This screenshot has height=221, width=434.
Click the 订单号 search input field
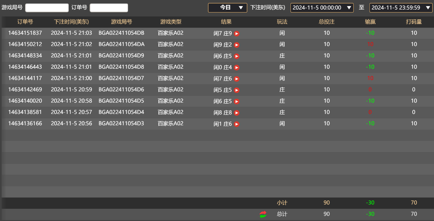pos(109,7)
